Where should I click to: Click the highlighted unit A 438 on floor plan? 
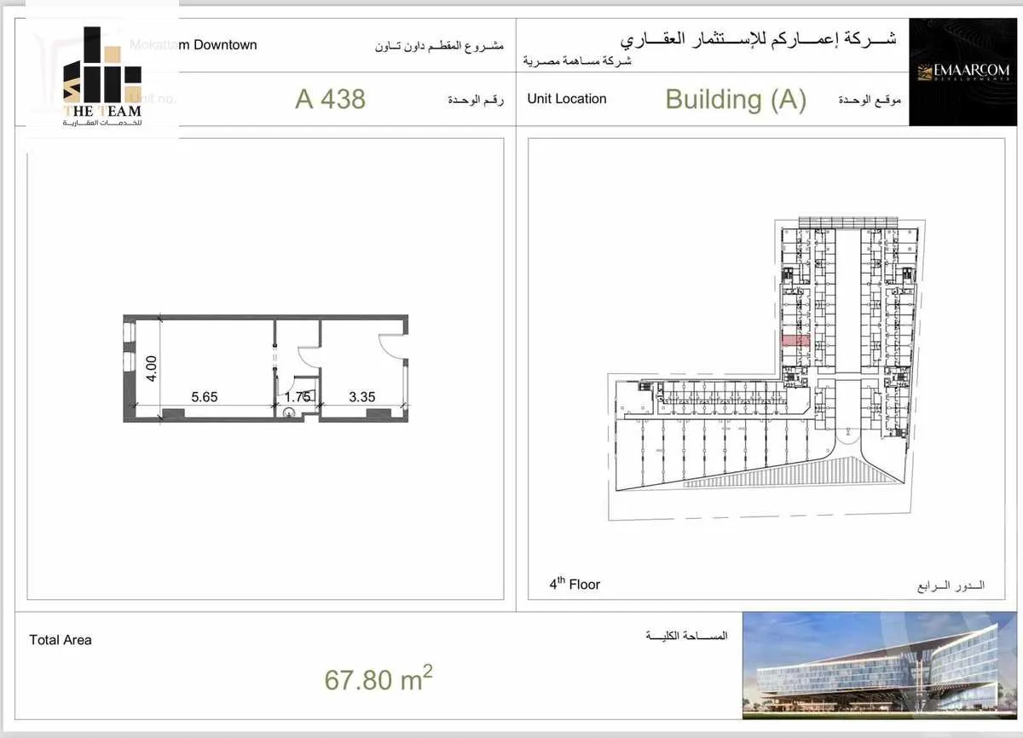click(x=795, y=340)
